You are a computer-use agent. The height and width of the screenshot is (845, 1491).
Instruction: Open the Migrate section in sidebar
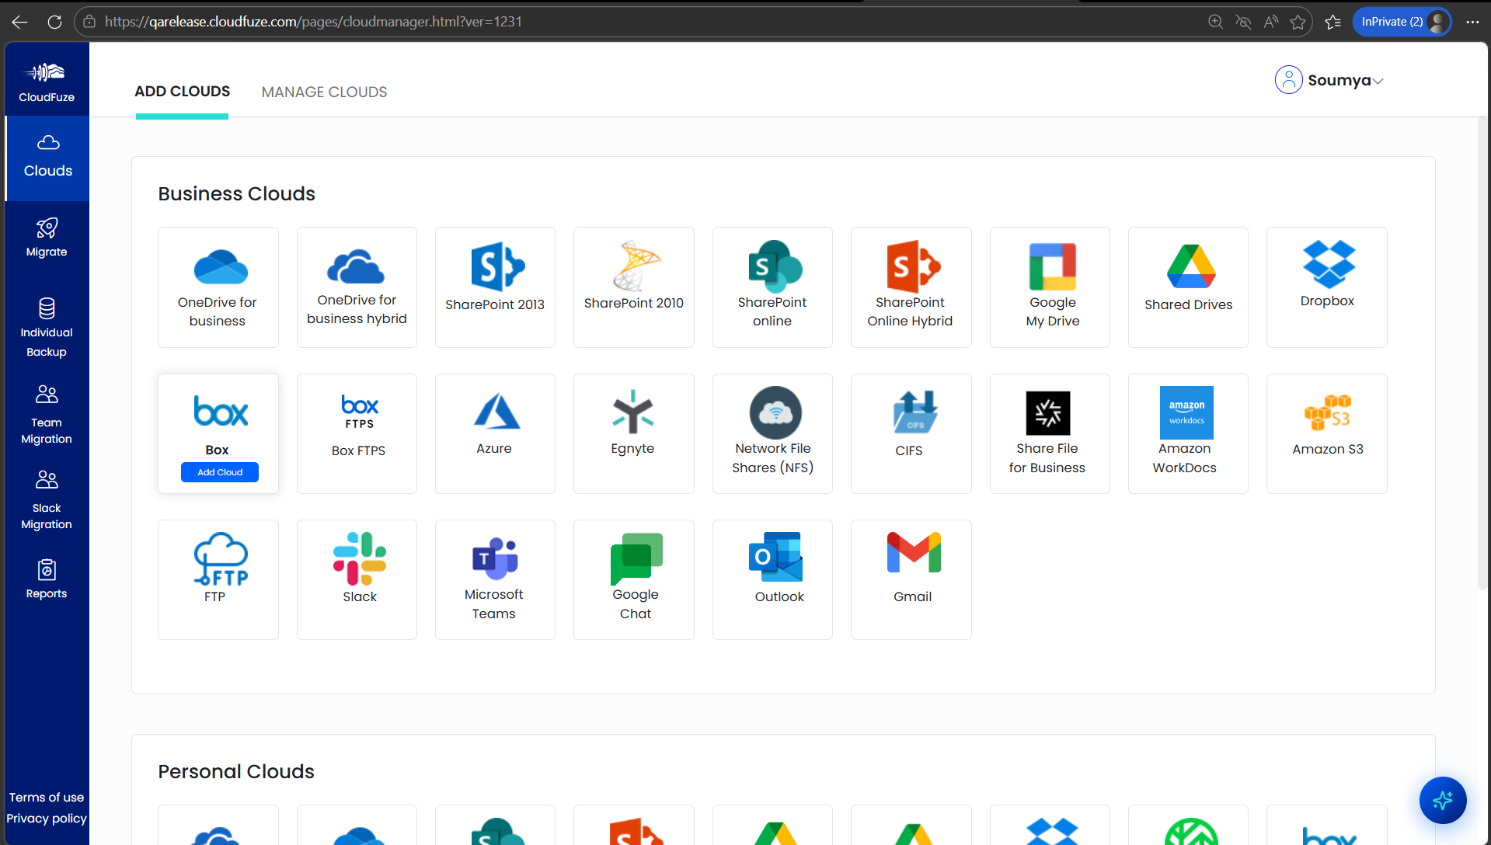(x=47, y=238)
